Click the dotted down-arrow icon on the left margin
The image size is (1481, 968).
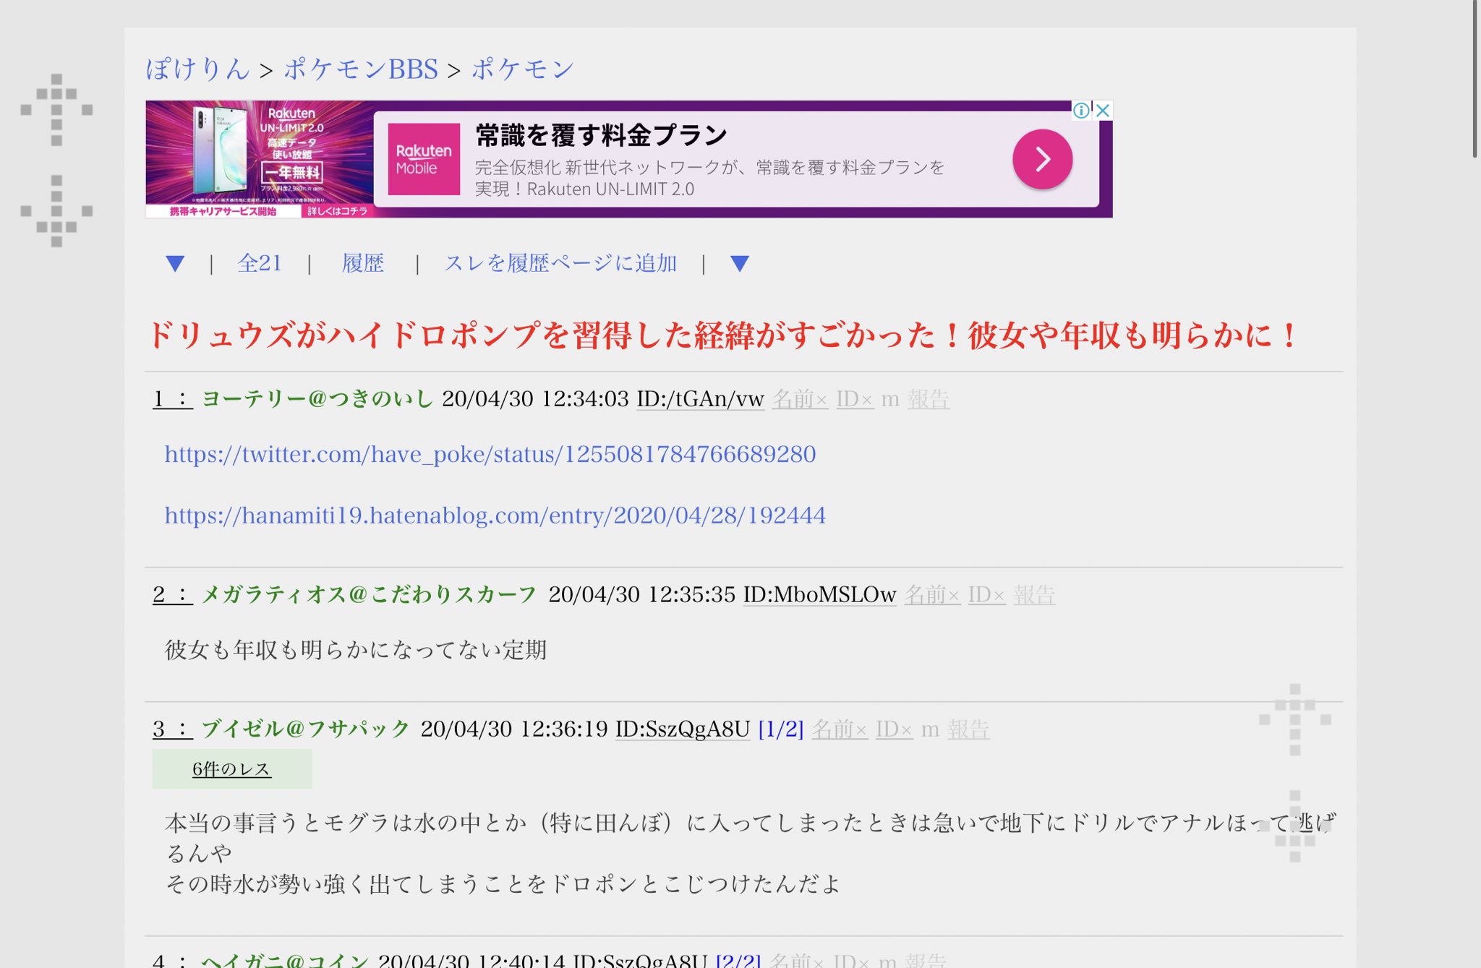[x=56, y=210]
